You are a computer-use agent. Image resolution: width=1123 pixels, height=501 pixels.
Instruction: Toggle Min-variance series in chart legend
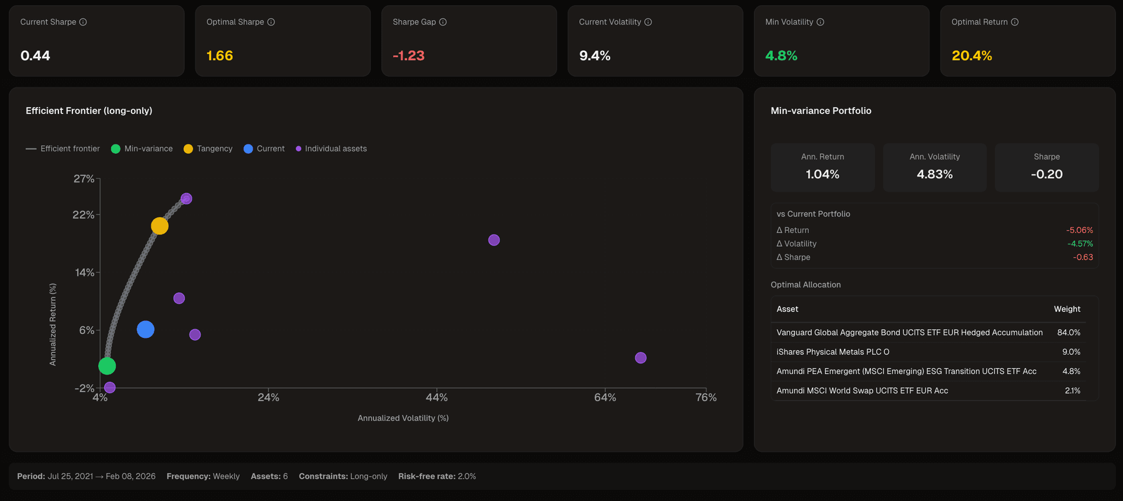coord(142,149)
